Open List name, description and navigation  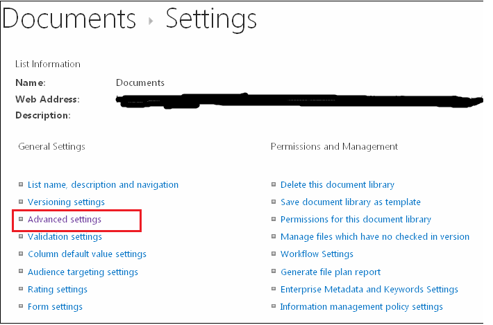point(103,185)
